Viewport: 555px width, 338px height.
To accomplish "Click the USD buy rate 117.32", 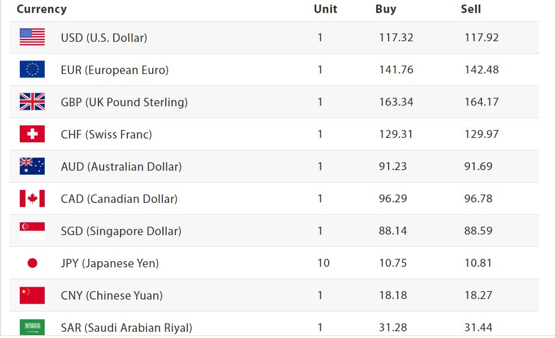I will tap(396, 38).
